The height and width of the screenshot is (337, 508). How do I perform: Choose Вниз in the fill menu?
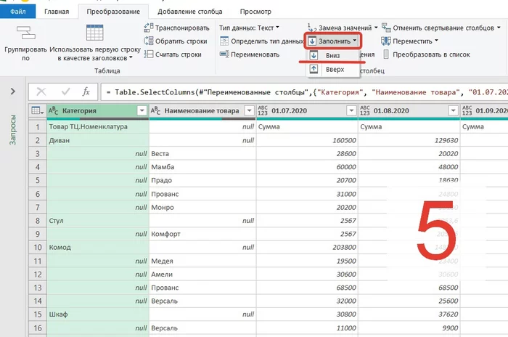pyautogui.click(x=332, y=55)
